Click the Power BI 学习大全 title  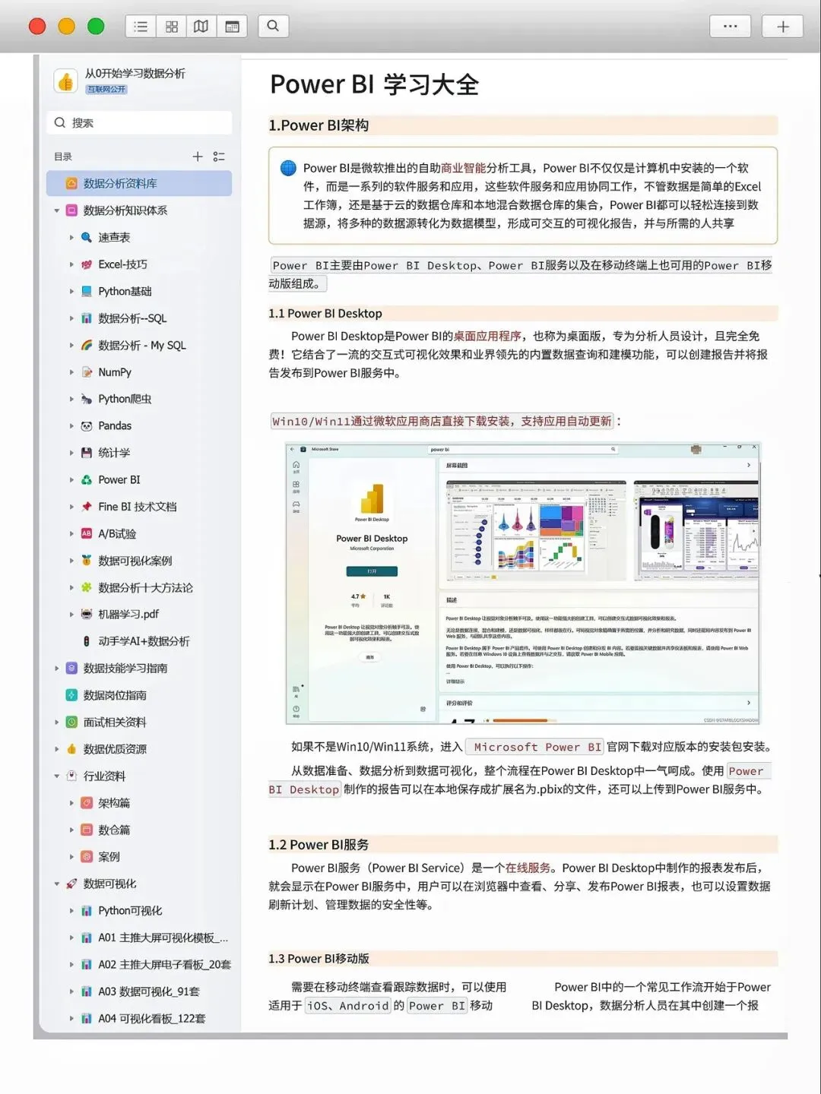coord(374,84)
